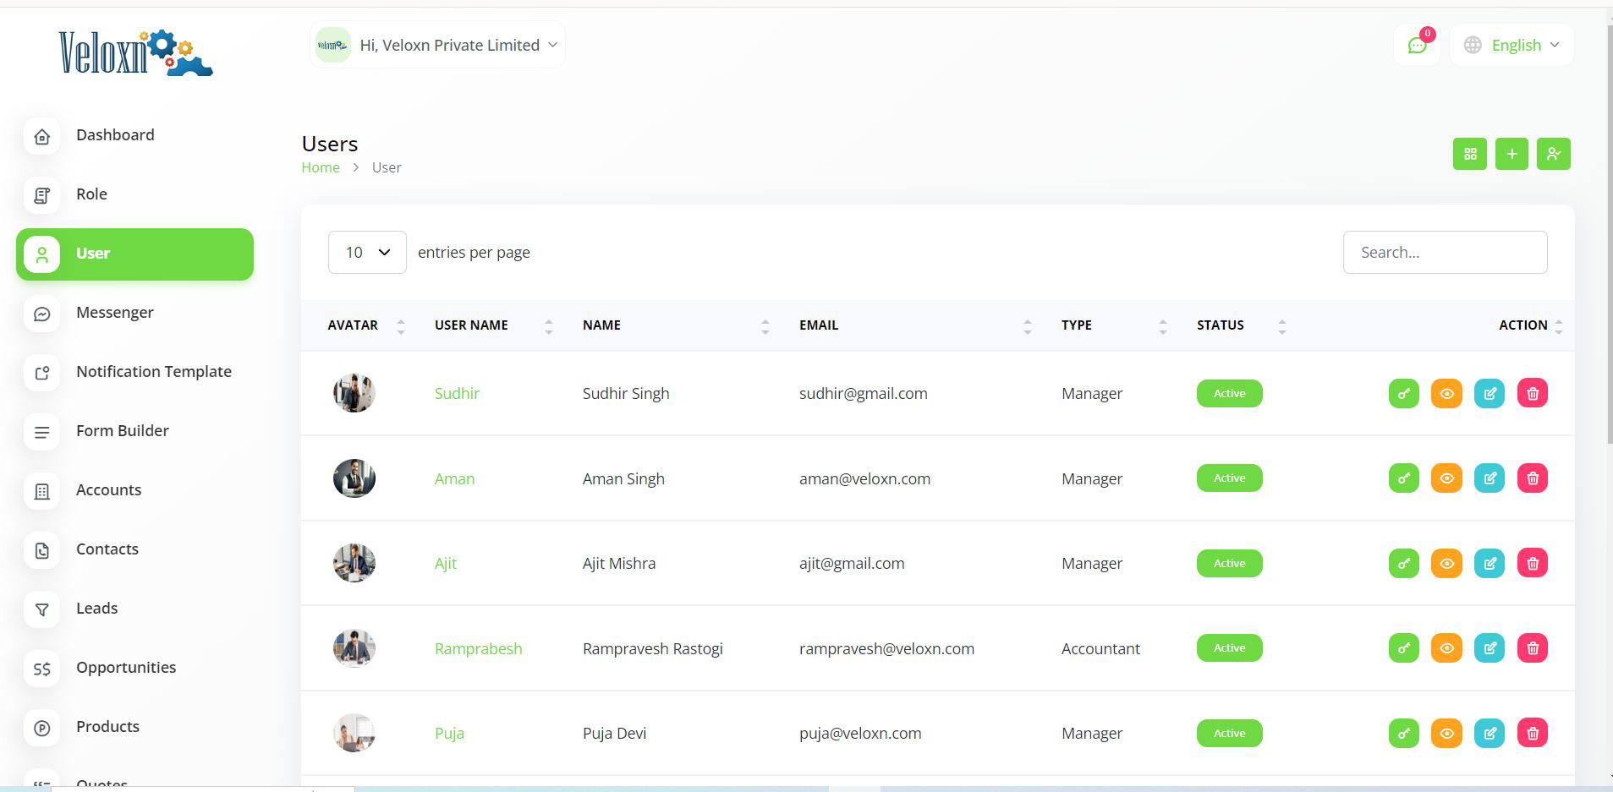Open the user log icon button

coord(1553,154)
